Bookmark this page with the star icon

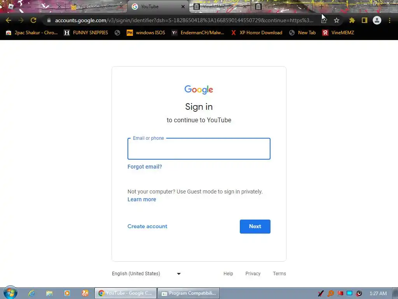(x=337, y=20)
